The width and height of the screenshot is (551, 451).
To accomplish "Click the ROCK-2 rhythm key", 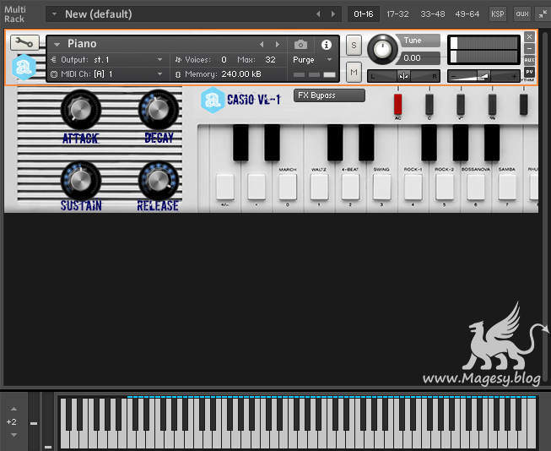I will click(445, 187).
